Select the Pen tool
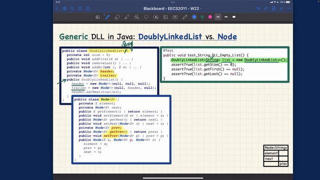The width and height of the screenshot is (320, 180). point(107,17)
